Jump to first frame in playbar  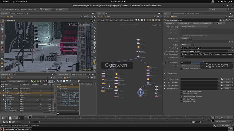pos(3,118)
